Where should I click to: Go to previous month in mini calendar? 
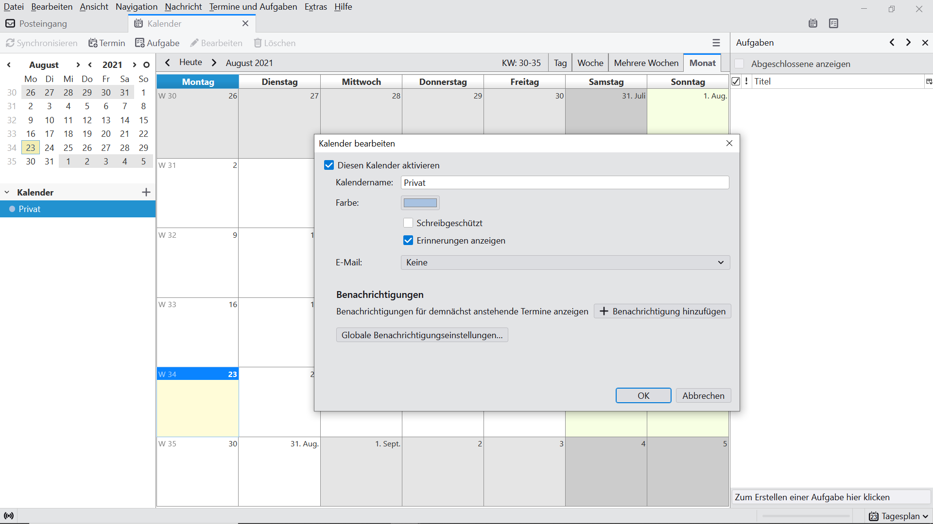[9, 65]
